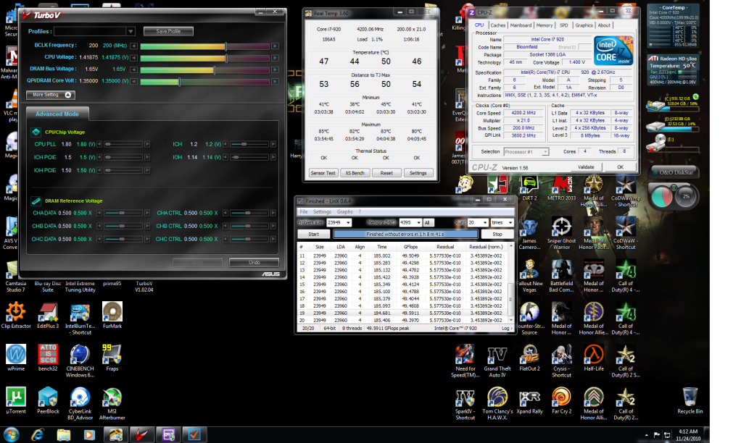The image size is (741, 443).
Task: Increase BCLK Frequency with the right arrow
Action: click(275, 46)
